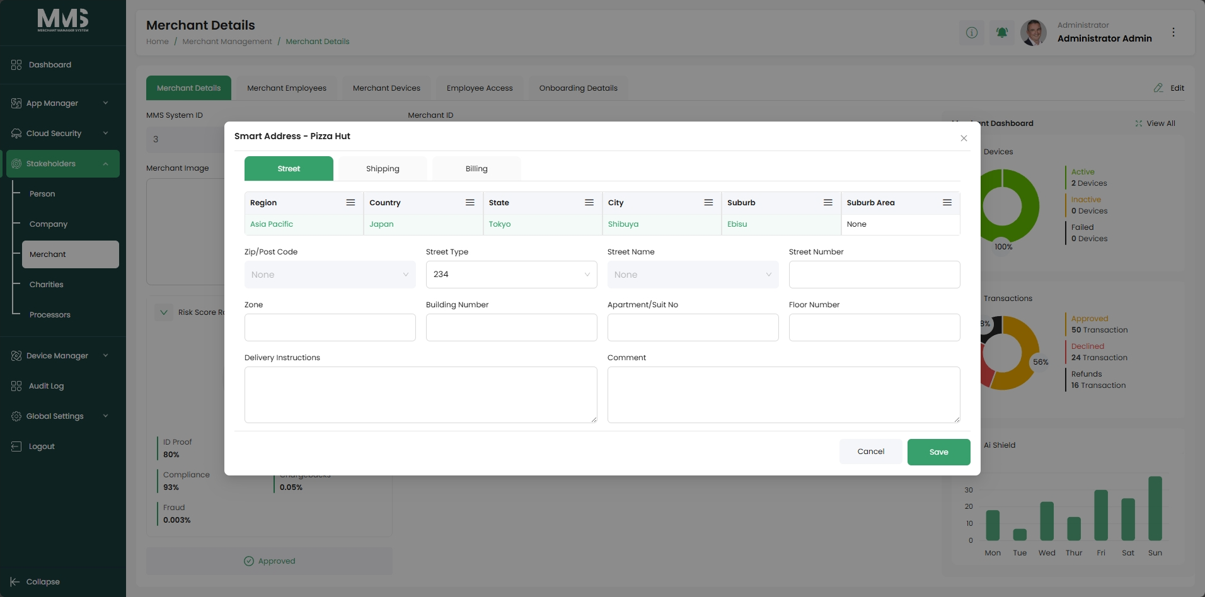Cancel the smart address dialog
This screenshot has height=597, width=1205.
click(870, 452)
